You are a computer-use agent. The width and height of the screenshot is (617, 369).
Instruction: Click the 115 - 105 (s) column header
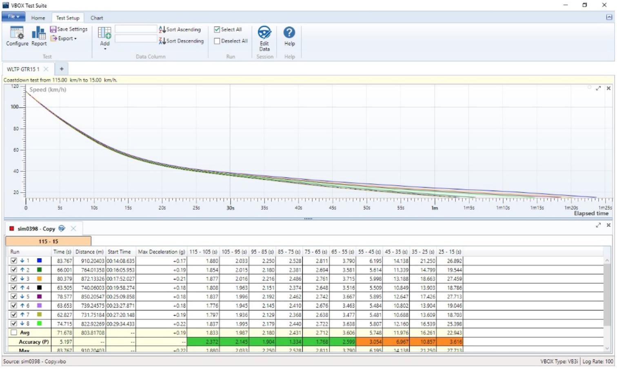pyautogui.click(x=203, y=252)
